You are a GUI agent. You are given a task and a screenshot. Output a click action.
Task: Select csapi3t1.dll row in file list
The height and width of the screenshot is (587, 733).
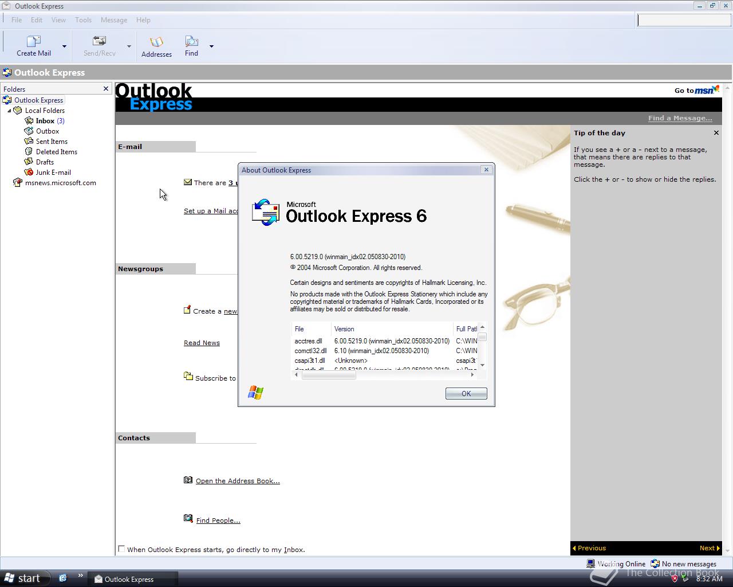[x=384, y=361]
